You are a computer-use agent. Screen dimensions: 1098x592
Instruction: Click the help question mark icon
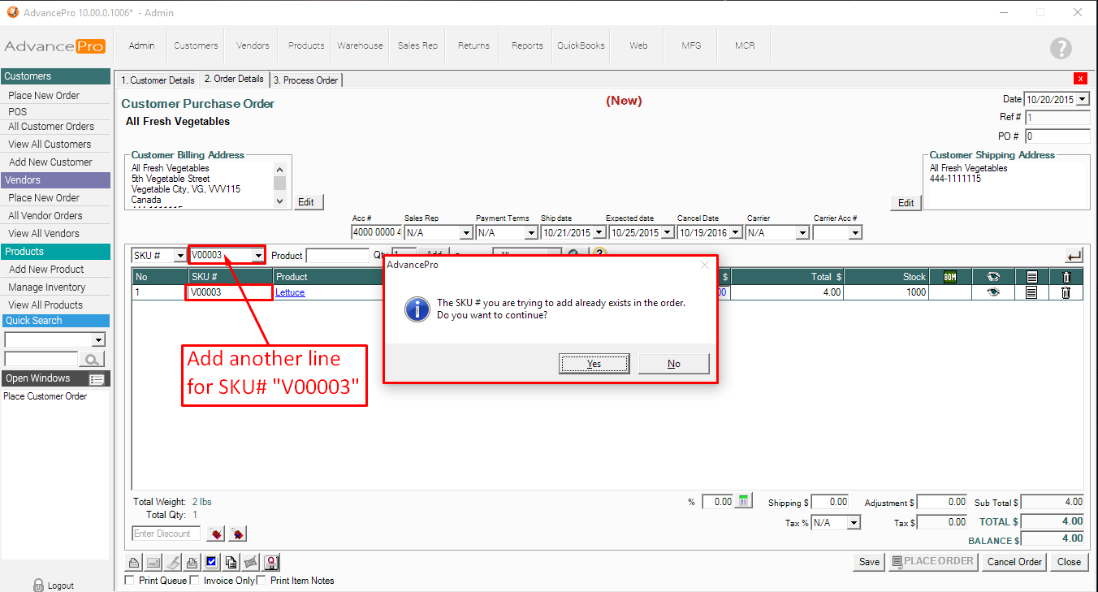tap(1060, 48)
